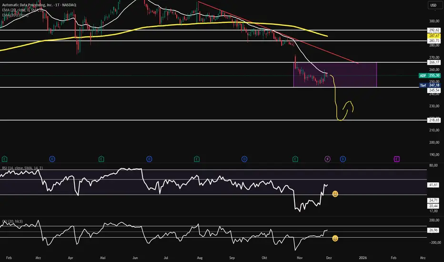The width and height of the screenshot is (444, 262).
Task: Click the RSI value label 41,61
Action: point(434,185)
